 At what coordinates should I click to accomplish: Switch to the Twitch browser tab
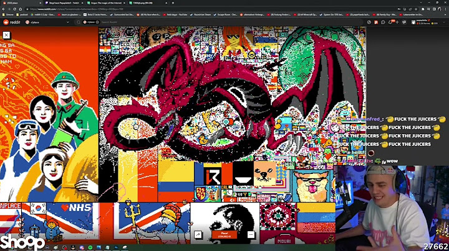pos(64,3)
